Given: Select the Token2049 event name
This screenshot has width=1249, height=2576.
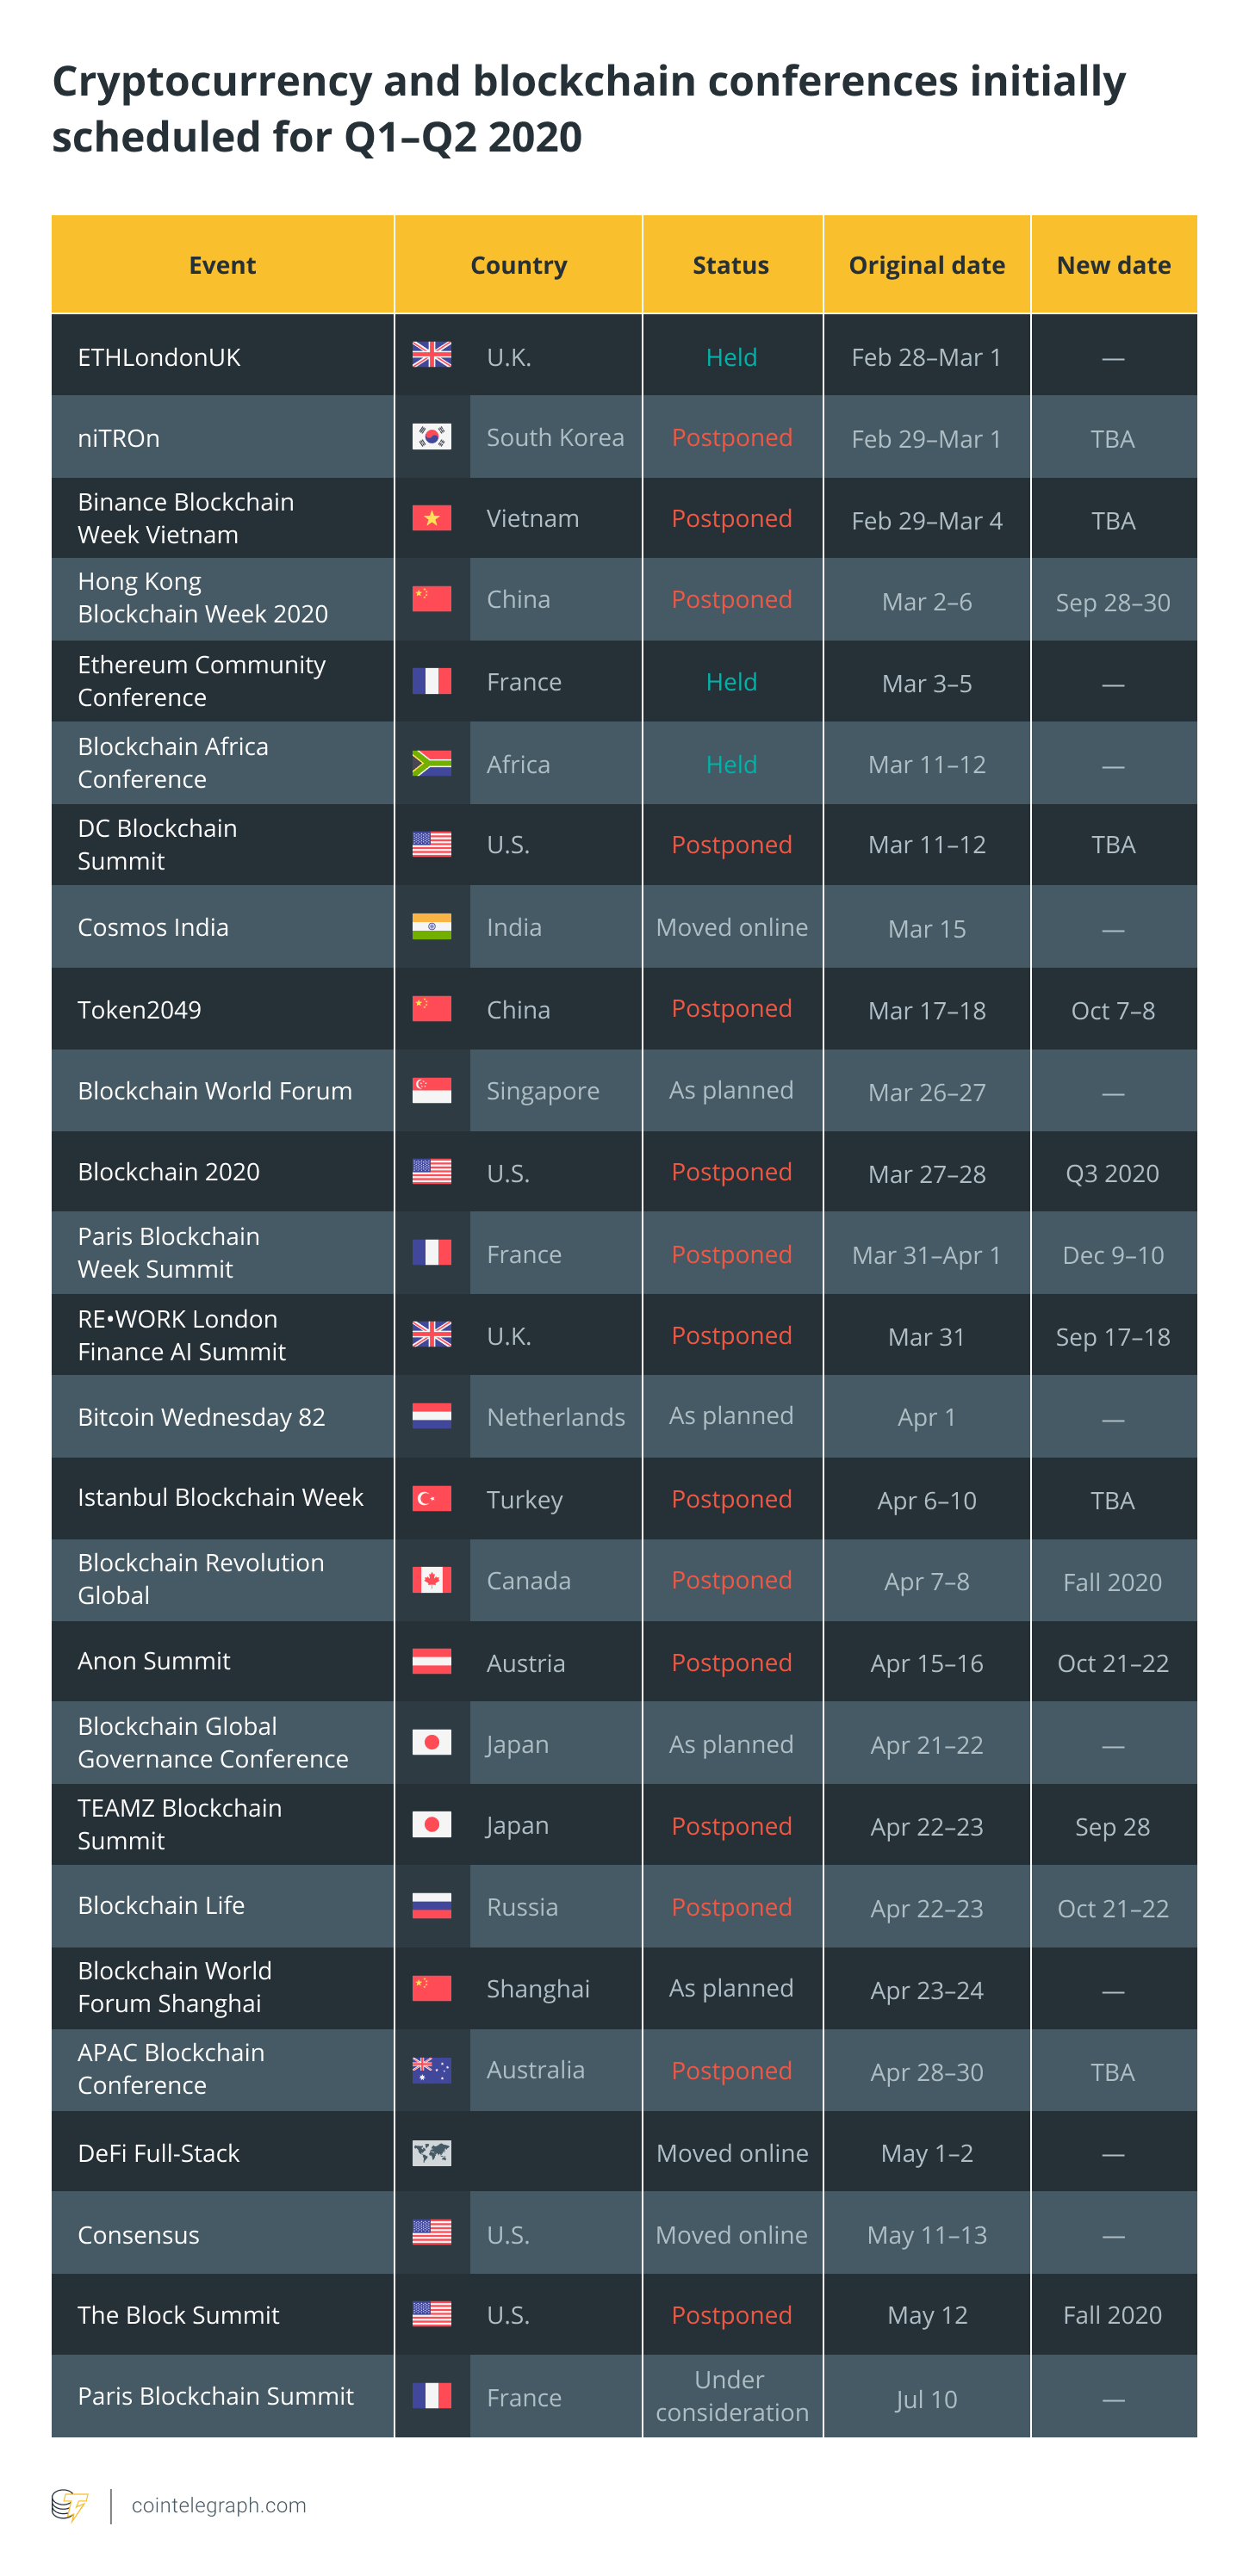Looking at the screenshot, I should click(x=140, y=1010).
